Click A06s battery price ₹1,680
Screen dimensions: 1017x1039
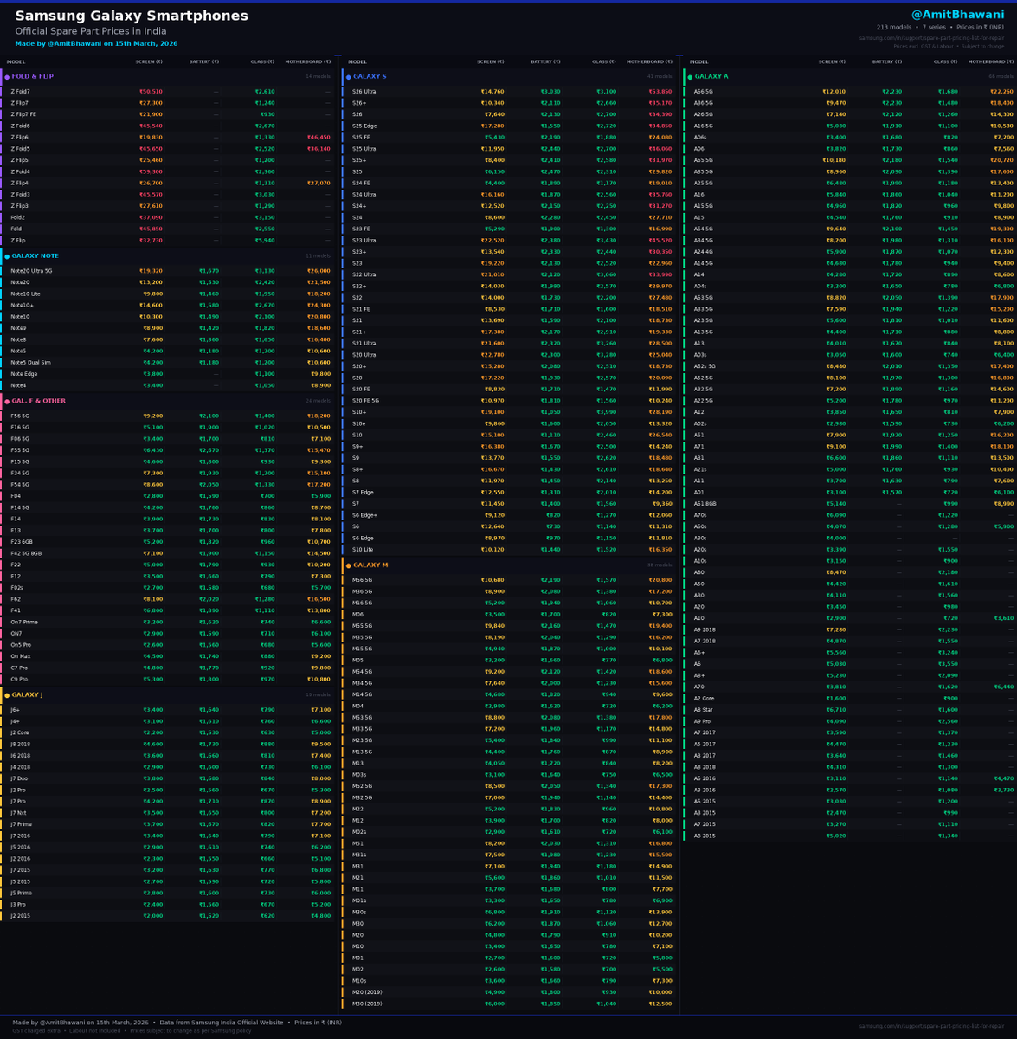click(x=892, y=138)
